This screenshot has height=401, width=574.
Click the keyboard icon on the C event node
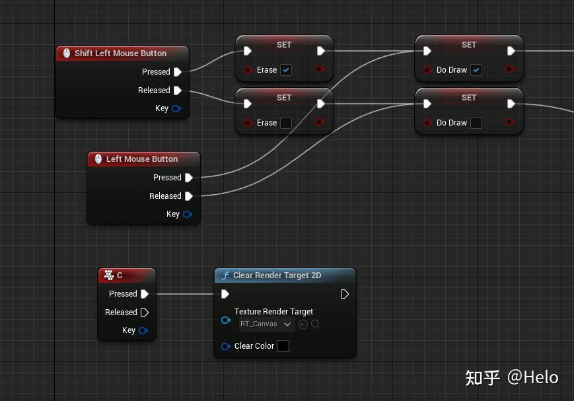click(109, 275)
